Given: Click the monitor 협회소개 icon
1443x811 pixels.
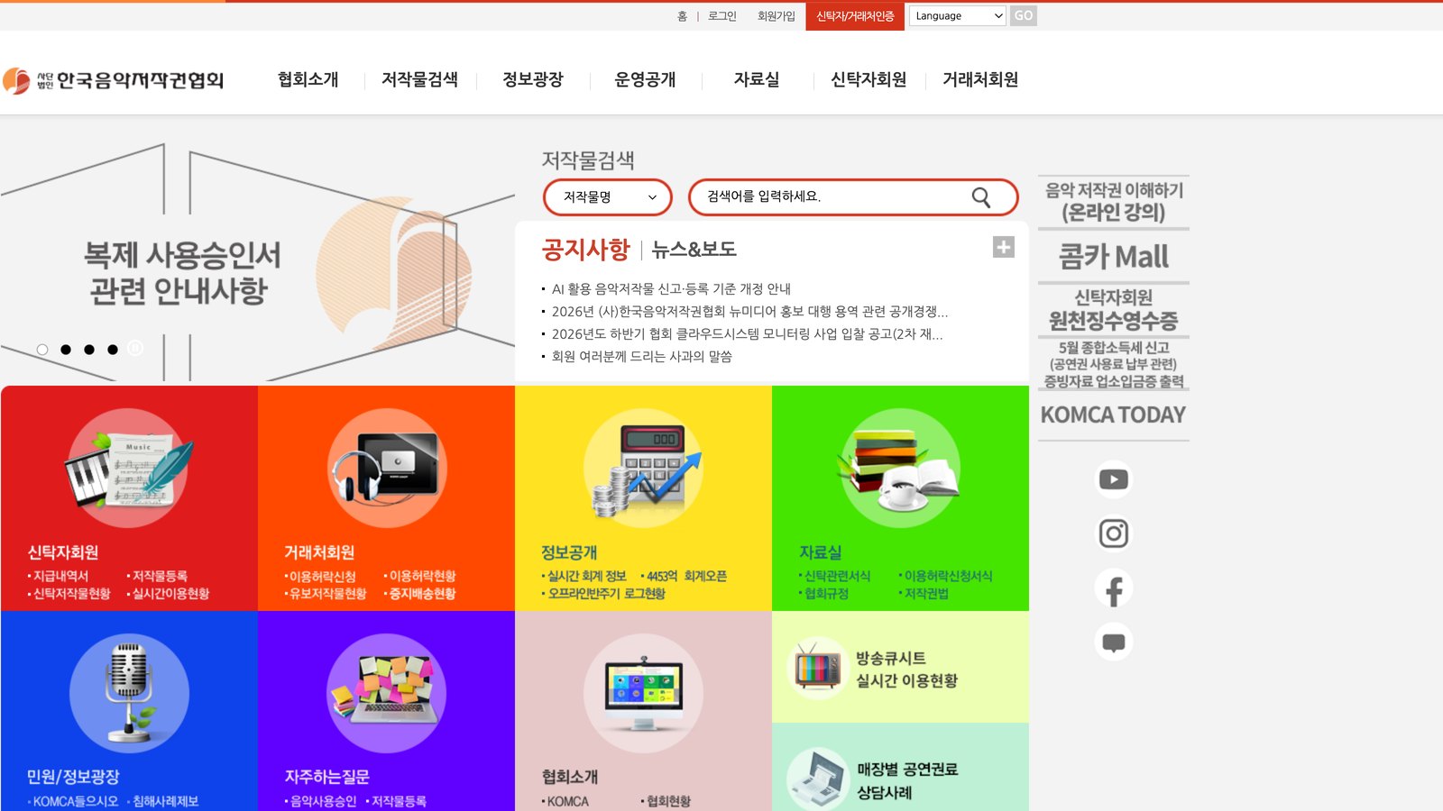Looking at the screenshot, I should [644, 693].
